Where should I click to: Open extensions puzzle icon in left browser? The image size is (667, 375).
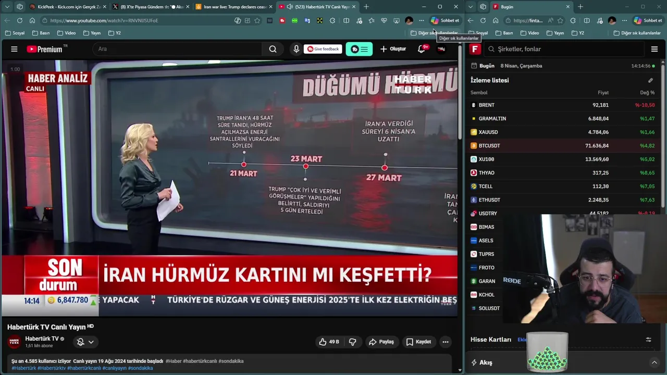coord(332,20)
